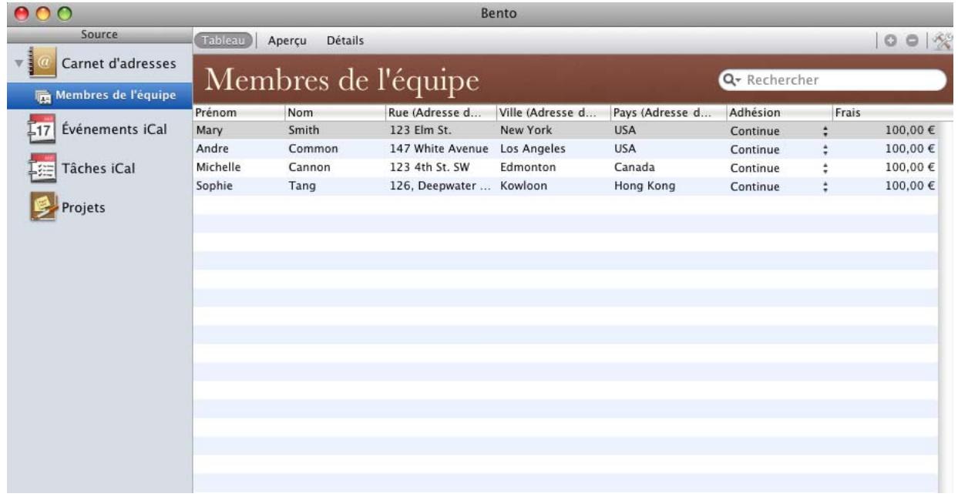Select the cell "Cannon"
This screenshot has width=958, height=497.
click(334, 168)
